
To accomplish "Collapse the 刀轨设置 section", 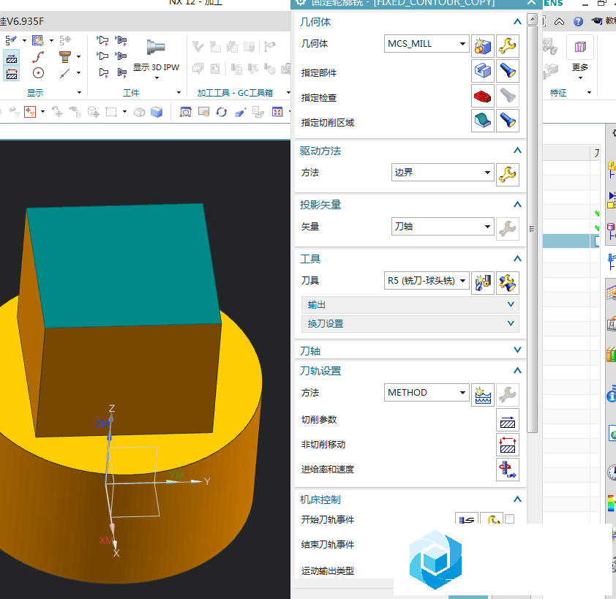I will pos(517,370).
